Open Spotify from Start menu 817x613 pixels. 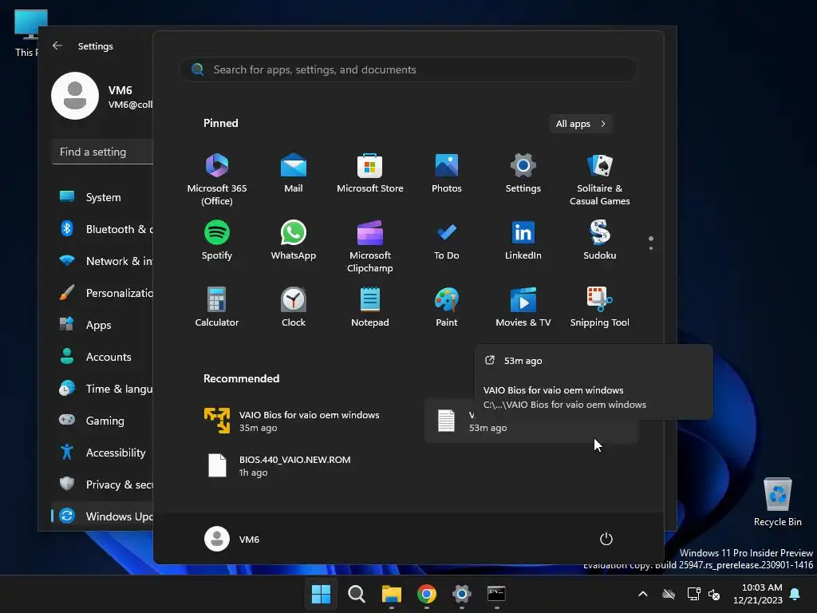point(217,239)
